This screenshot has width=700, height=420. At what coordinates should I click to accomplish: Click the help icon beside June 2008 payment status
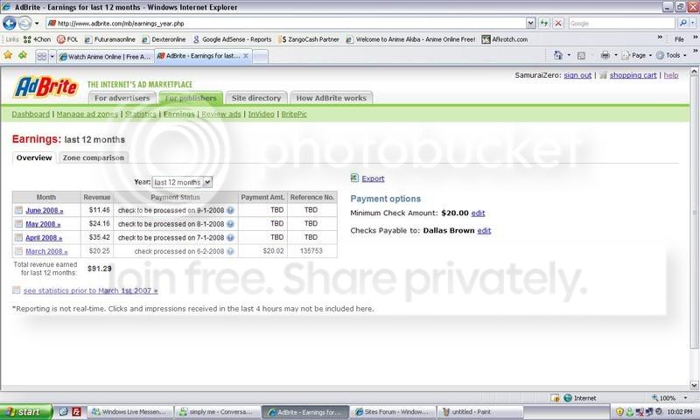coord(230,210)
